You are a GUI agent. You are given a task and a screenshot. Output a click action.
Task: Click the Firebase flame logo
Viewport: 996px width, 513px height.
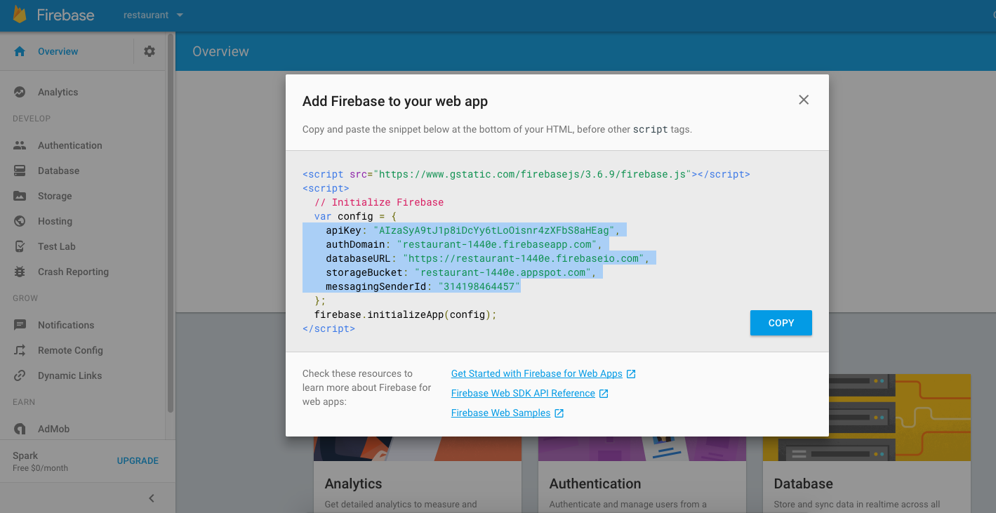[20, 15]
